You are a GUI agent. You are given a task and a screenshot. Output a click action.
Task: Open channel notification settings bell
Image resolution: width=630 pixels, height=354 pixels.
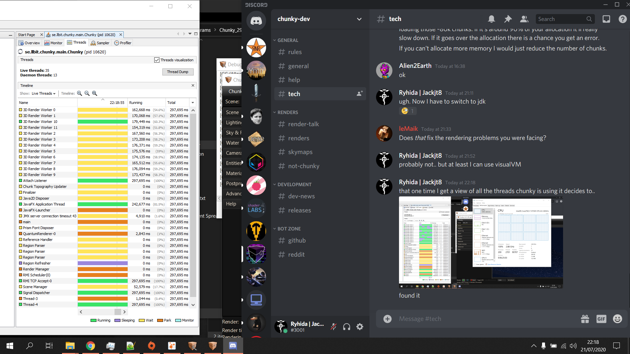[x=491, y=19]
